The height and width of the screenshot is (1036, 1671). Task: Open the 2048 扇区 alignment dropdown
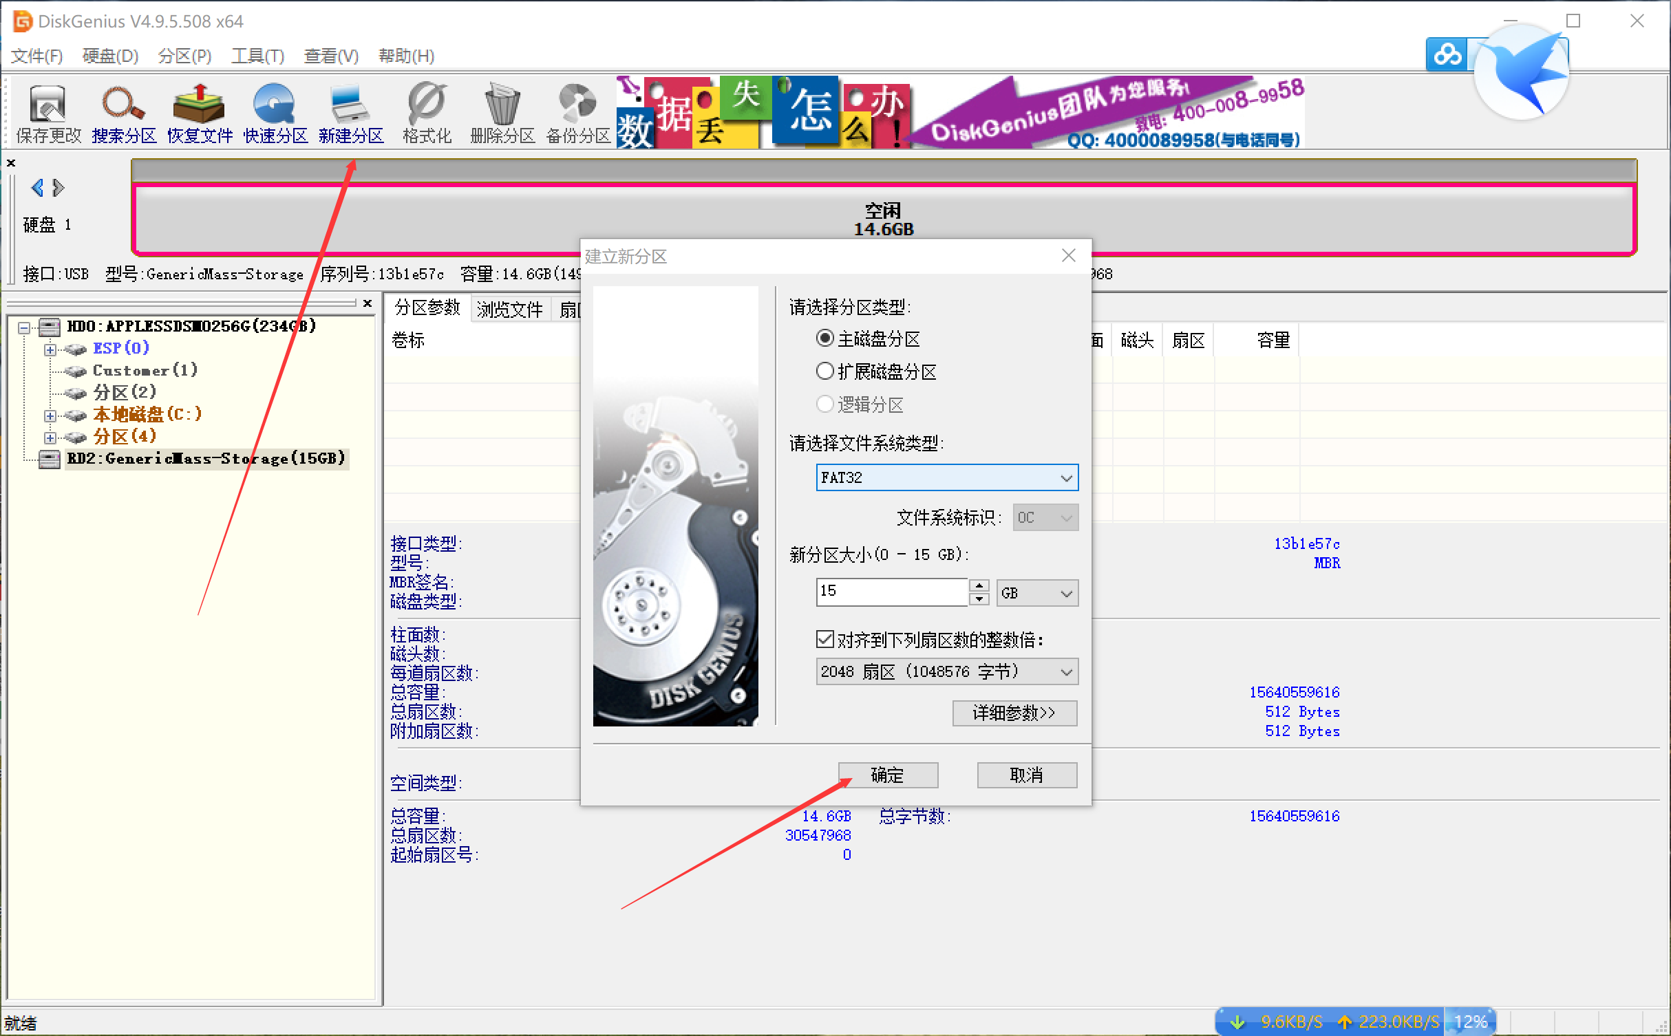947,671
